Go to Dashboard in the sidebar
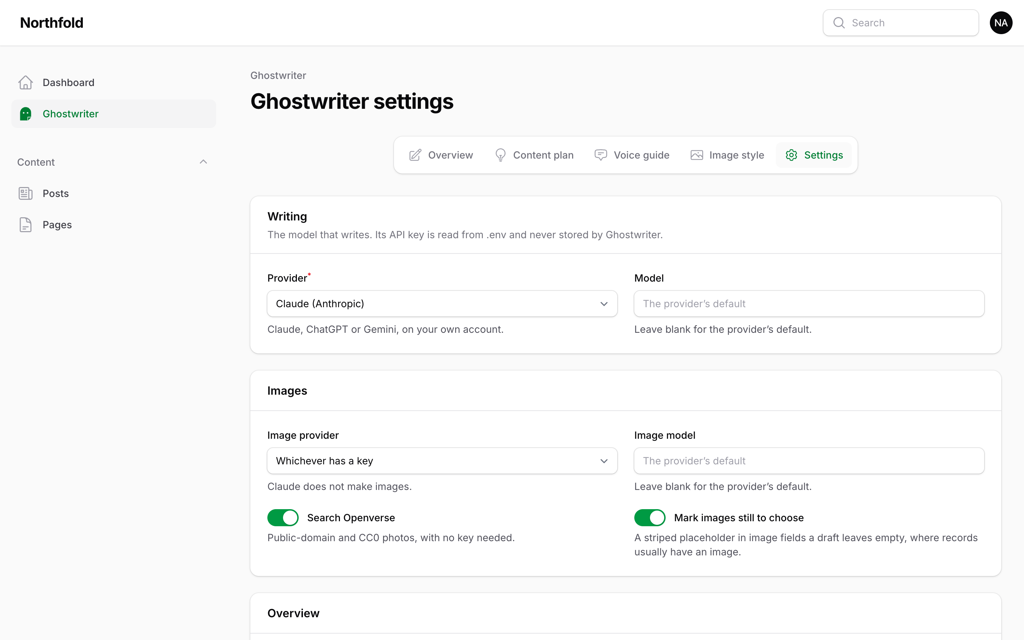 click(x=114, y=82)
